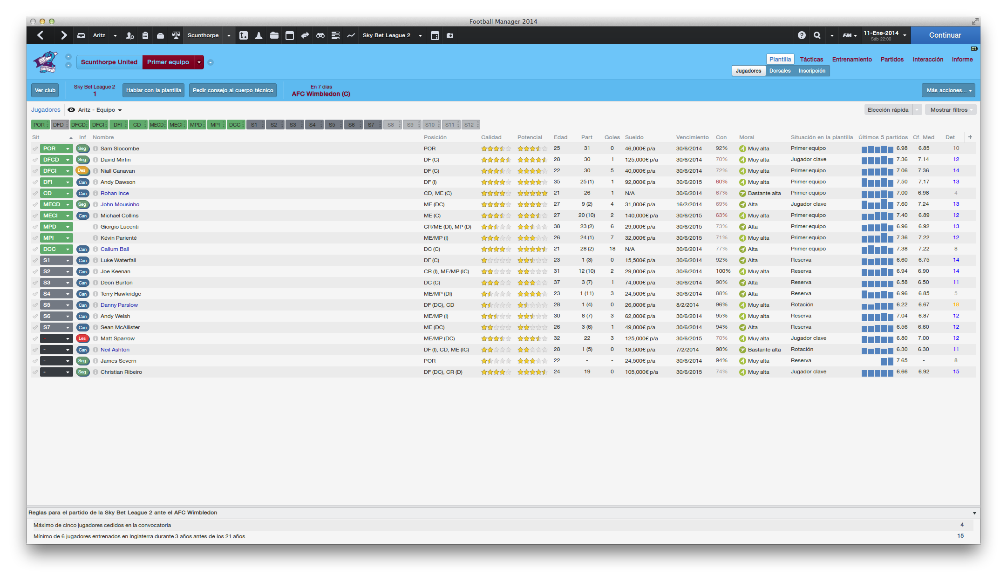The image size is (1007, 581).
Task: Go back with the left arrow
Action: 41,35
